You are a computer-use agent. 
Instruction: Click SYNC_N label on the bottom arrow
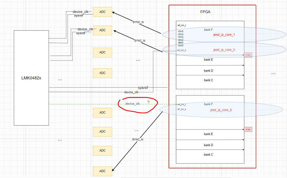(138, 139)
